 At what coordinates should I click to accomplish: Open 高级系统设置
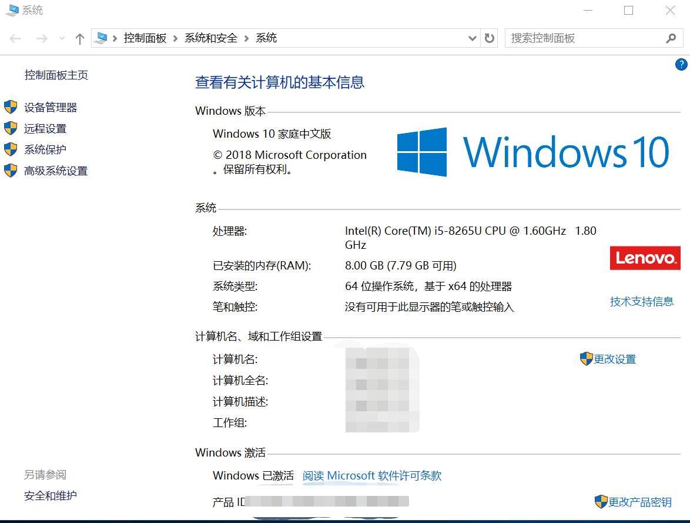pos(56,171)
